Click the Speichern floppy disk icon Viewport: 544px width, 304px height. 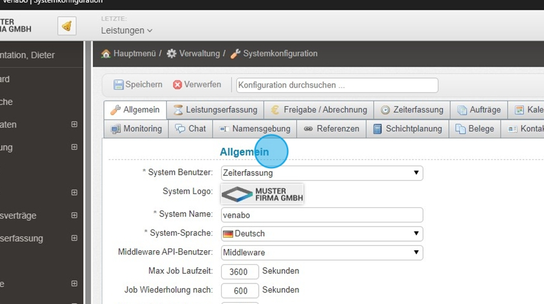click(118, 85)
